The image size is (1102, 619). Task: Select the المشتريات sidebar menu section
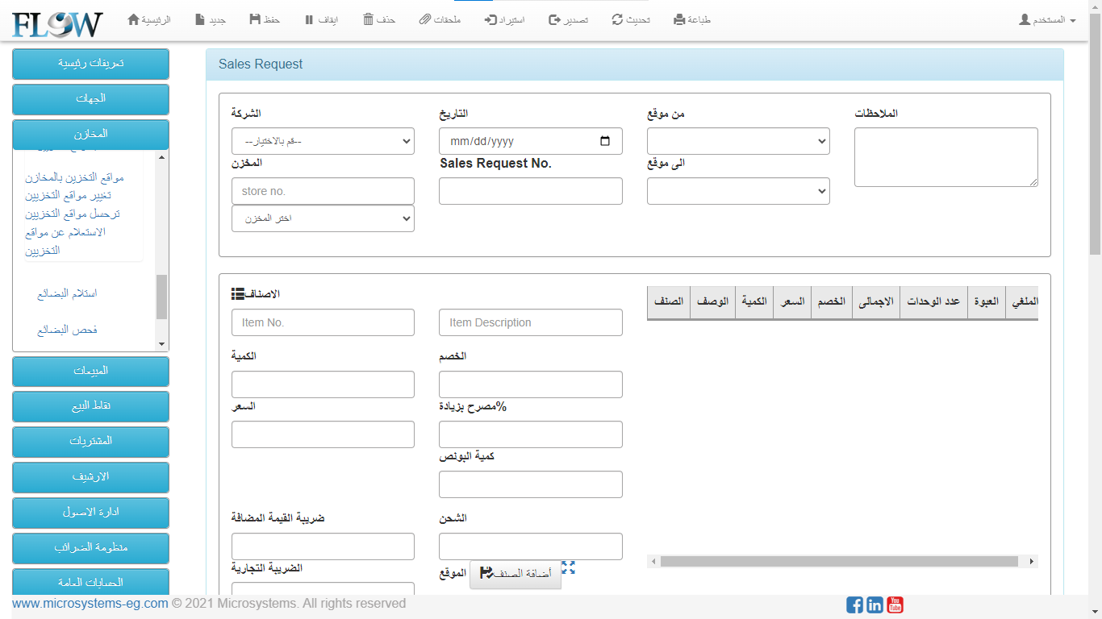[x=90, y=442]
